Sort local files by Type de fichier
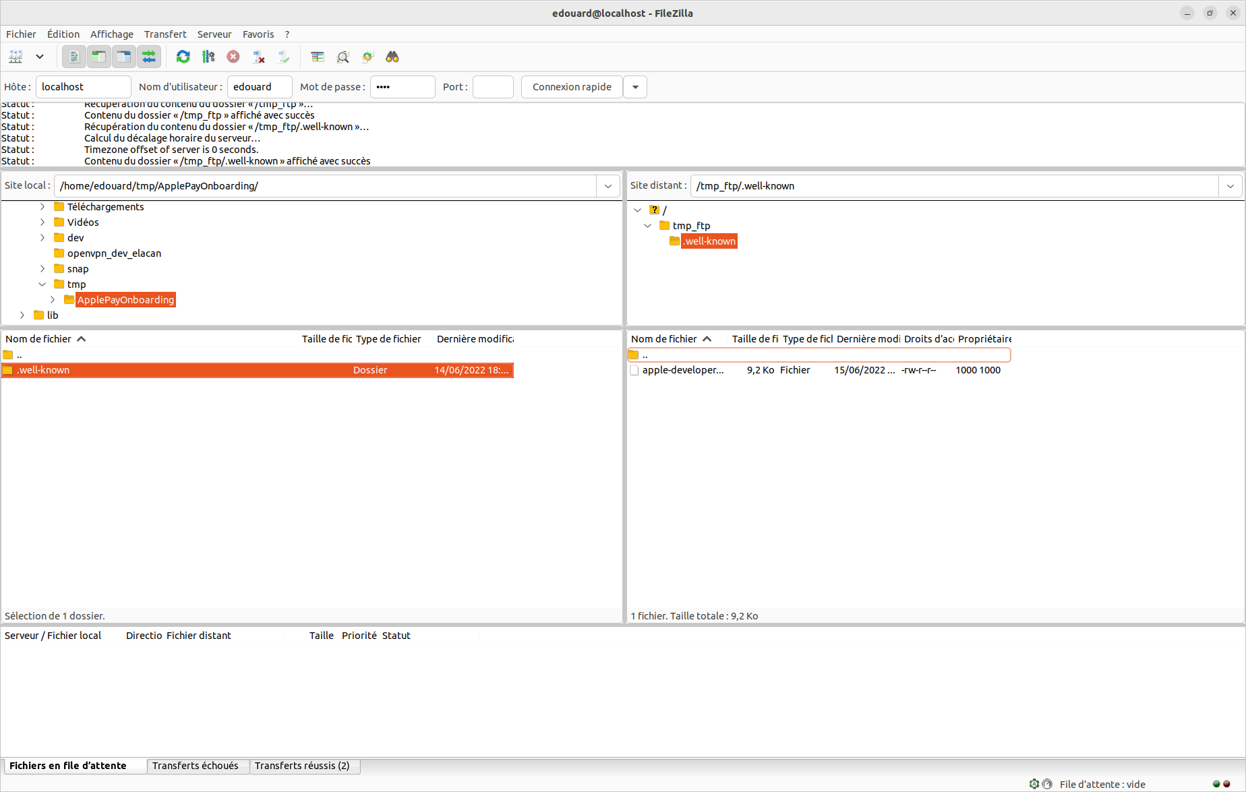Screen dimensions: 1246x792 [392, 339]
